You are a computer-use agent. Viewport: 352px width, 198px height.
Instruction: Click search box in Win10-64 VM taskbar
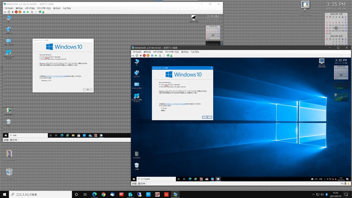coord(156,179)
